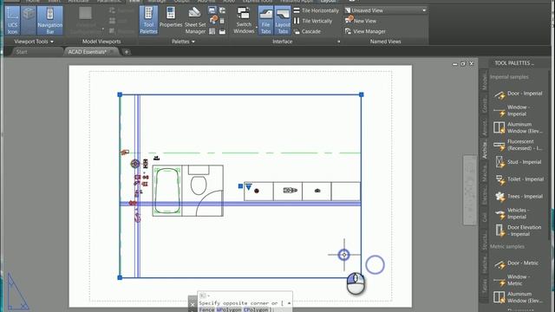Open the Structural palette tab
The image size is (555, 312).
click(484, 241)
